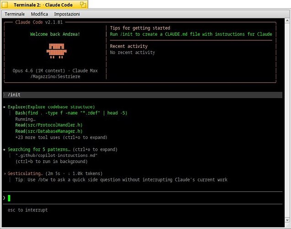Open the Impostazioni menu
This screenshot has height=229, width=291.
click(x=67, y=14)
